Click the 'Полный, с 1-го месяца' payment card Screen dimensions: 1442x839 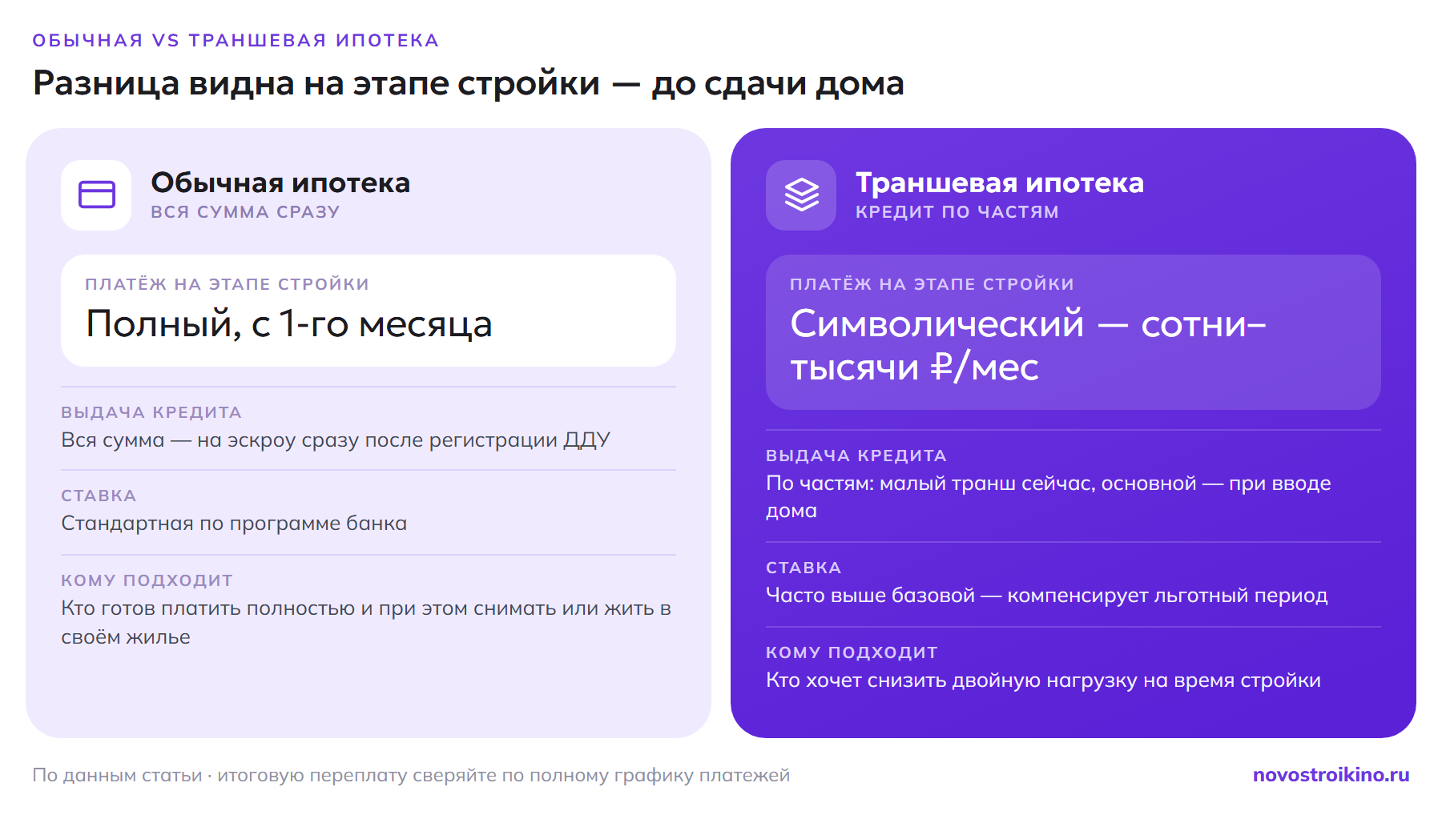tap(369, 311)
